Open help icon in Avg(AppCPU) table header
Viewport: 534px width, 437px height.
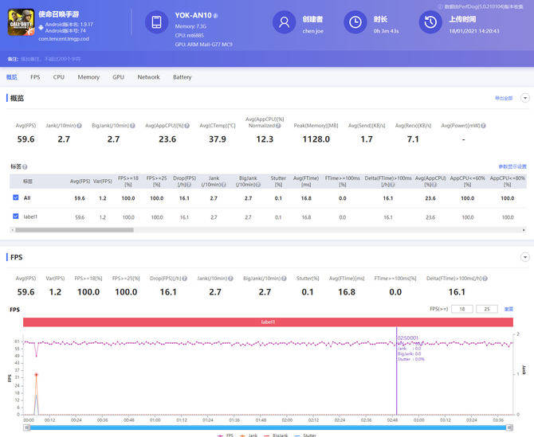(434, 185)
